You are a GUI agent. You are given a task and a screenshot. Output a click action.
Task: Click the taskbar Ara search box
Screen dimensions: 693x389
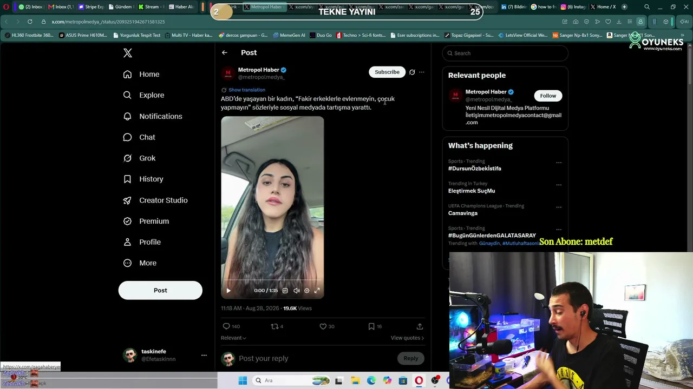tap(291, 380)
